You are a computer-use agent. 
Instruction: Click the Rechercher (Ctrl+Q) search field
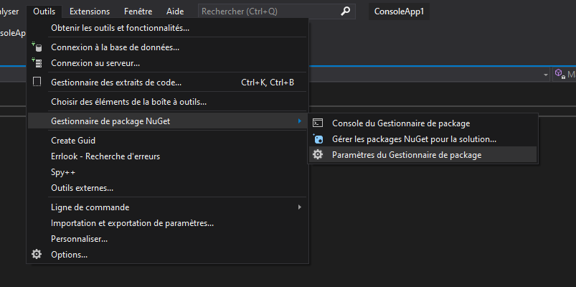[277, 11]
